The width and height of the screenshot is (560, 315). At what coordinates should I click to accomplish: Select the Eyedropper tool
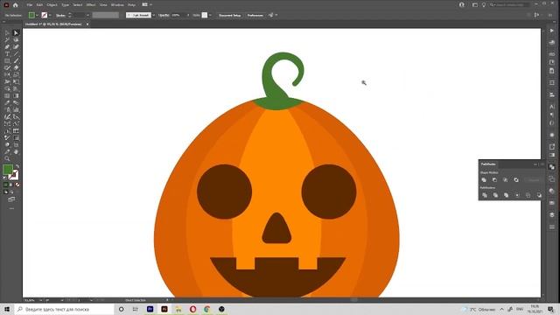coord(7,103)
